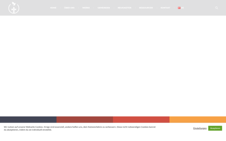Open cookie Einstellungen link
The width and height of the screenshot is (226, 141).
coord(200,128)
